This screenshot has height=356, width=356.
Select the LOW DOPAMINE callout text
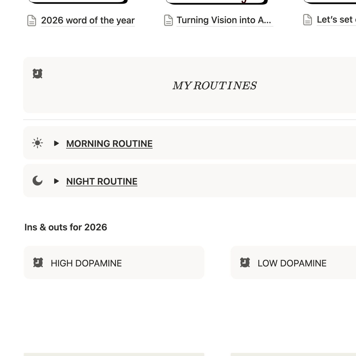point(292,263)
